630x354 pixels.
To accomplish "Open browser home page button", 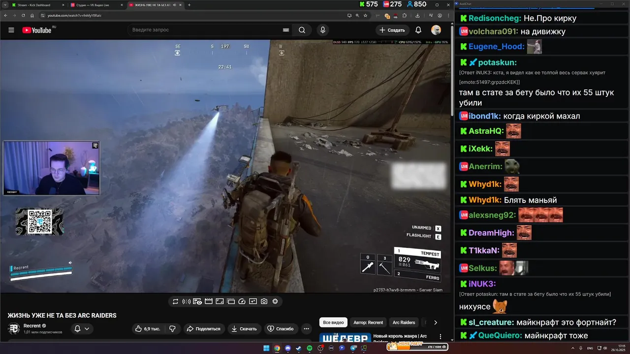I will 32,15.
